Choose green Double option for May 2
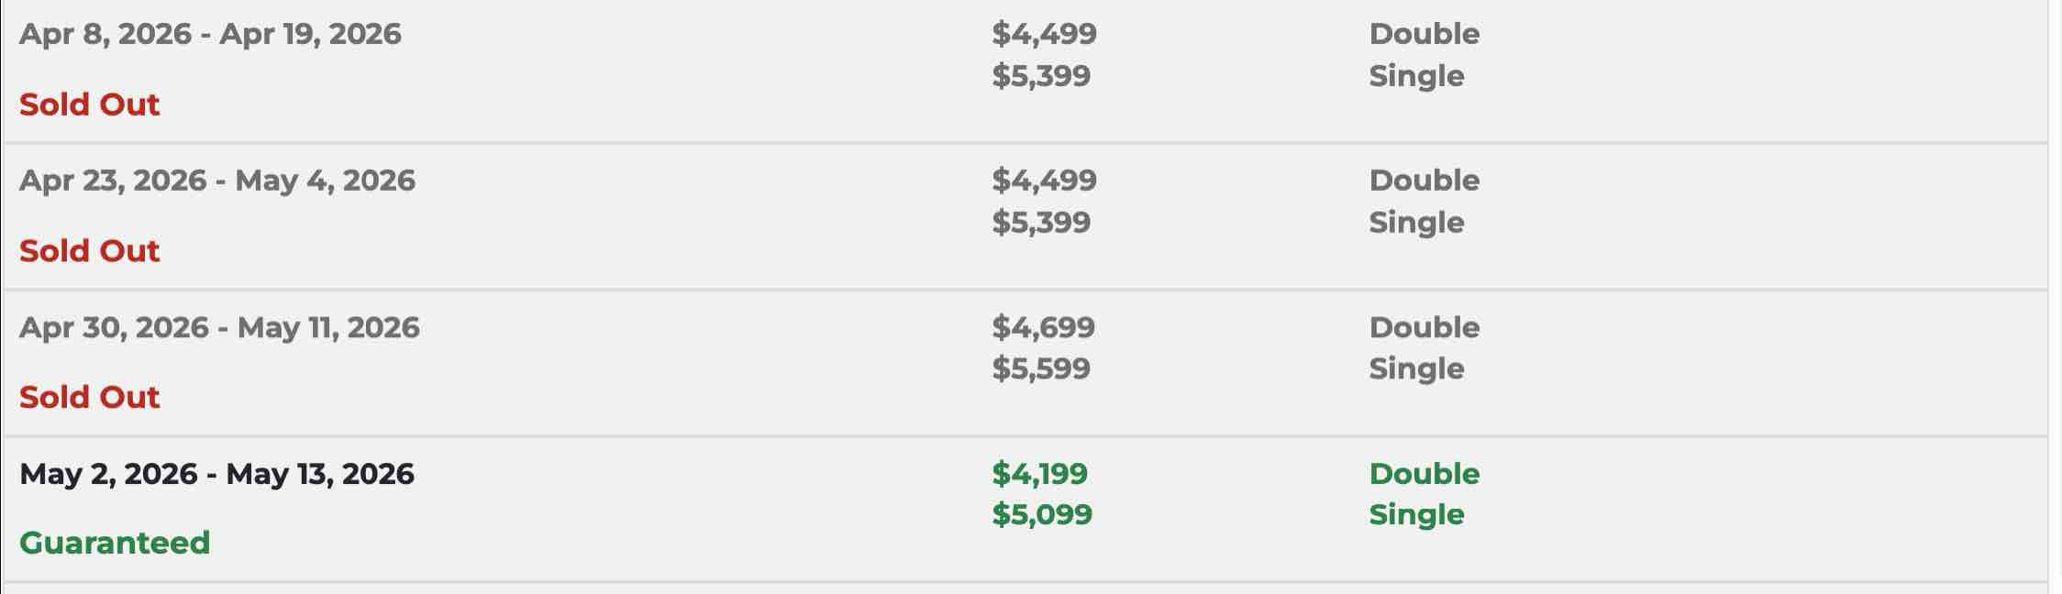 [x=1424, y=474]
